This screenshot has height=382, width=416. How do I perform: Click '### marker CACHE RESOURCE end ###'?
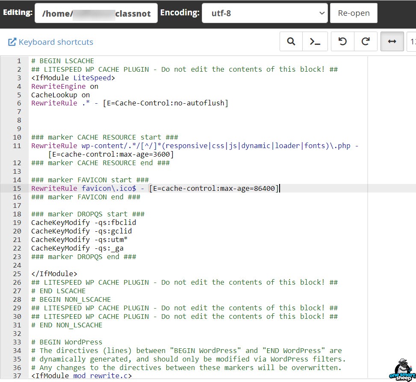100,163
